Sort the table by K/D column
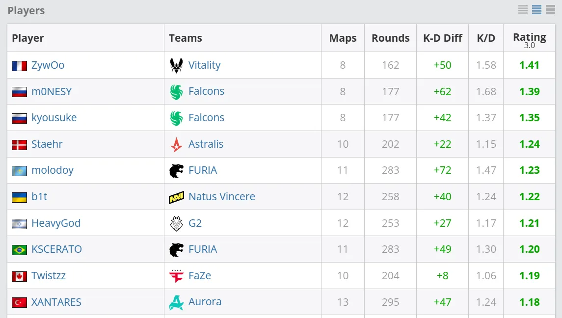This screenshot has width=562, height=318. [x=486, y=38]
